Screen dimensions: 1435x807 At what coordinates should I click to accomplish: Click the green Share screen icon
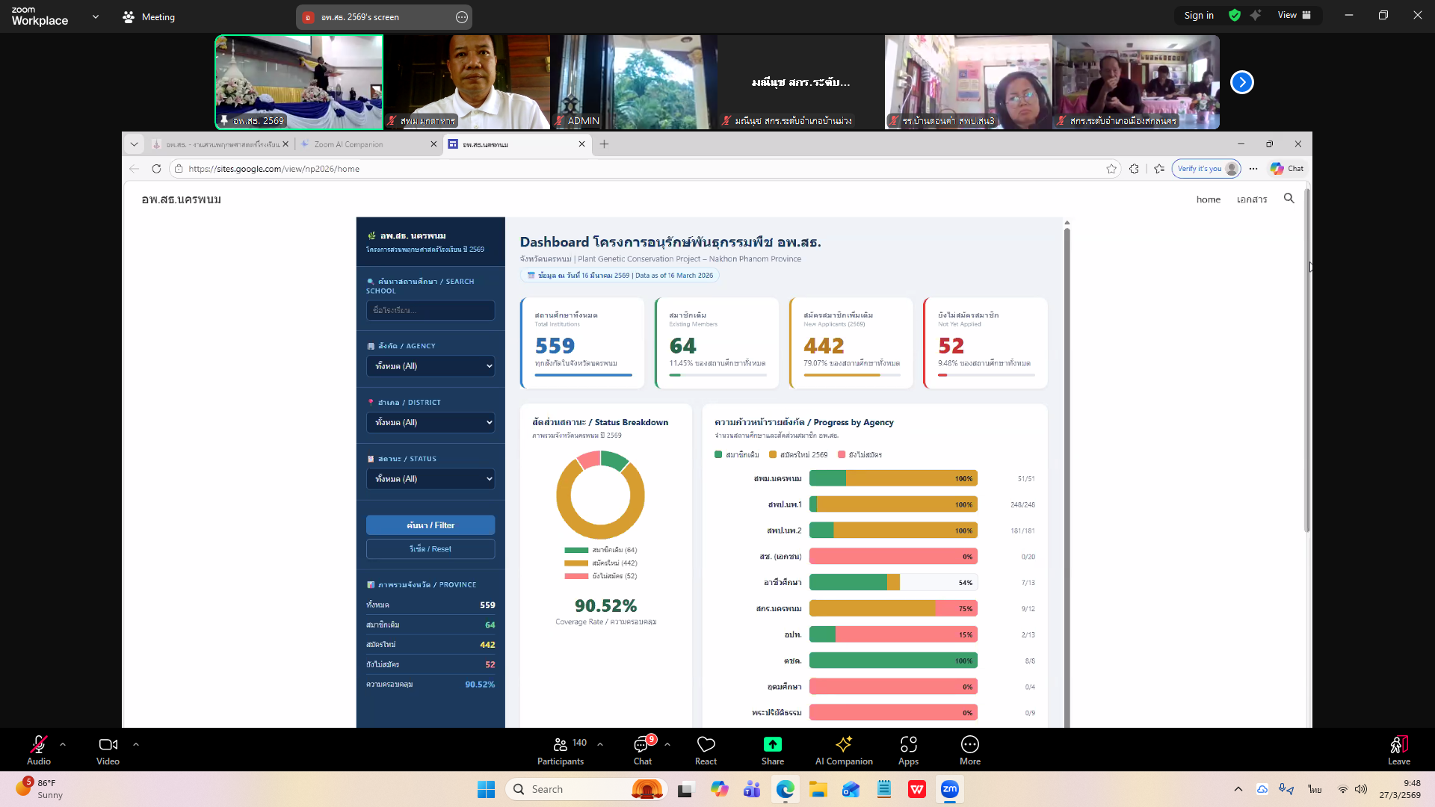click(x=772, y=744)
